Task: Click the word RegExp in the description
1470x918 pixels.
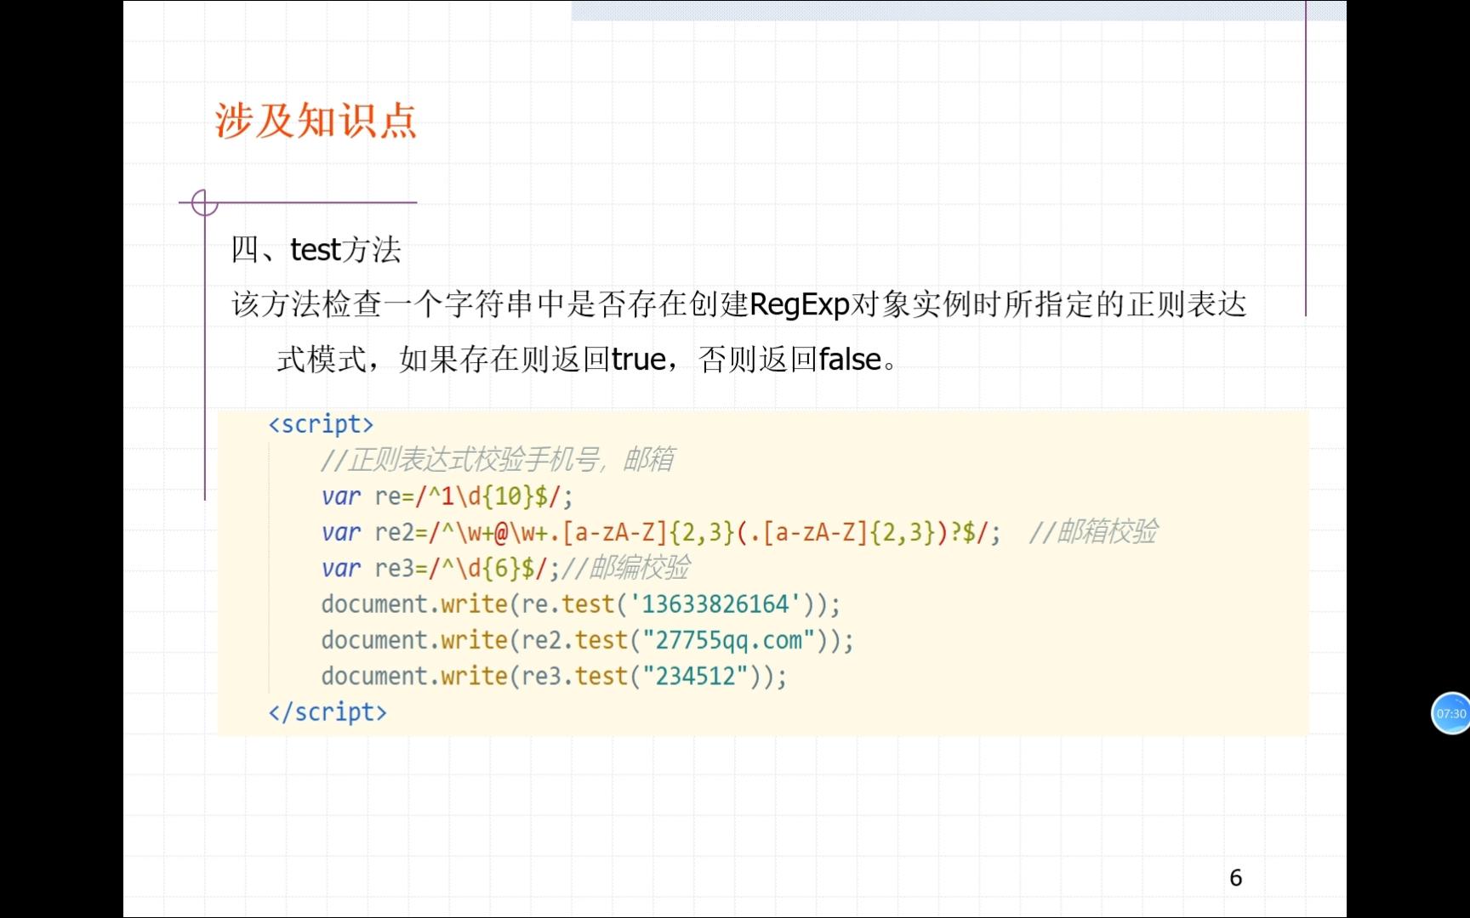Action: (800, 304)
